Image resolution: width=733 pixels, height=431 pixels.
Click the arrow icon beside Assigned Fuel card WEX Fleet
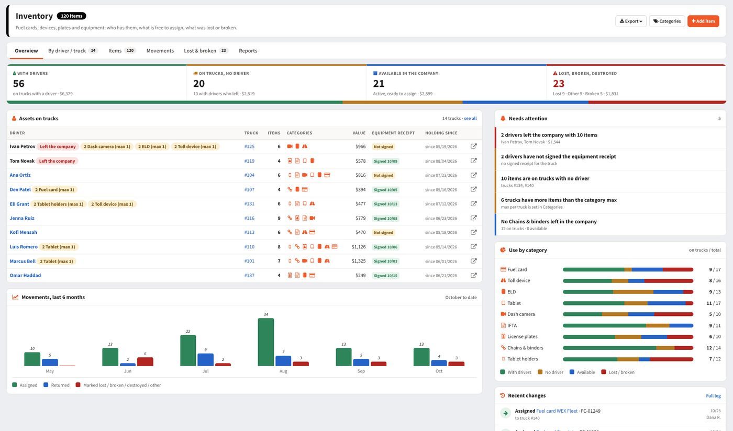[505, 413]
